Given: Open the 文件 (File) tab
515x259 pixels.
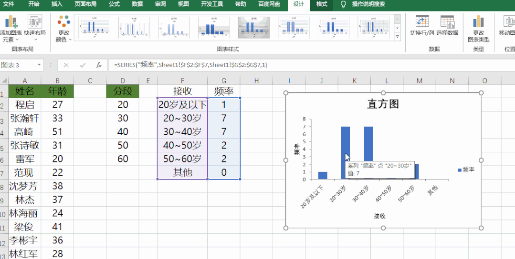Looking at the screenshot, I should pyautogui.click(x=9, y=4).
